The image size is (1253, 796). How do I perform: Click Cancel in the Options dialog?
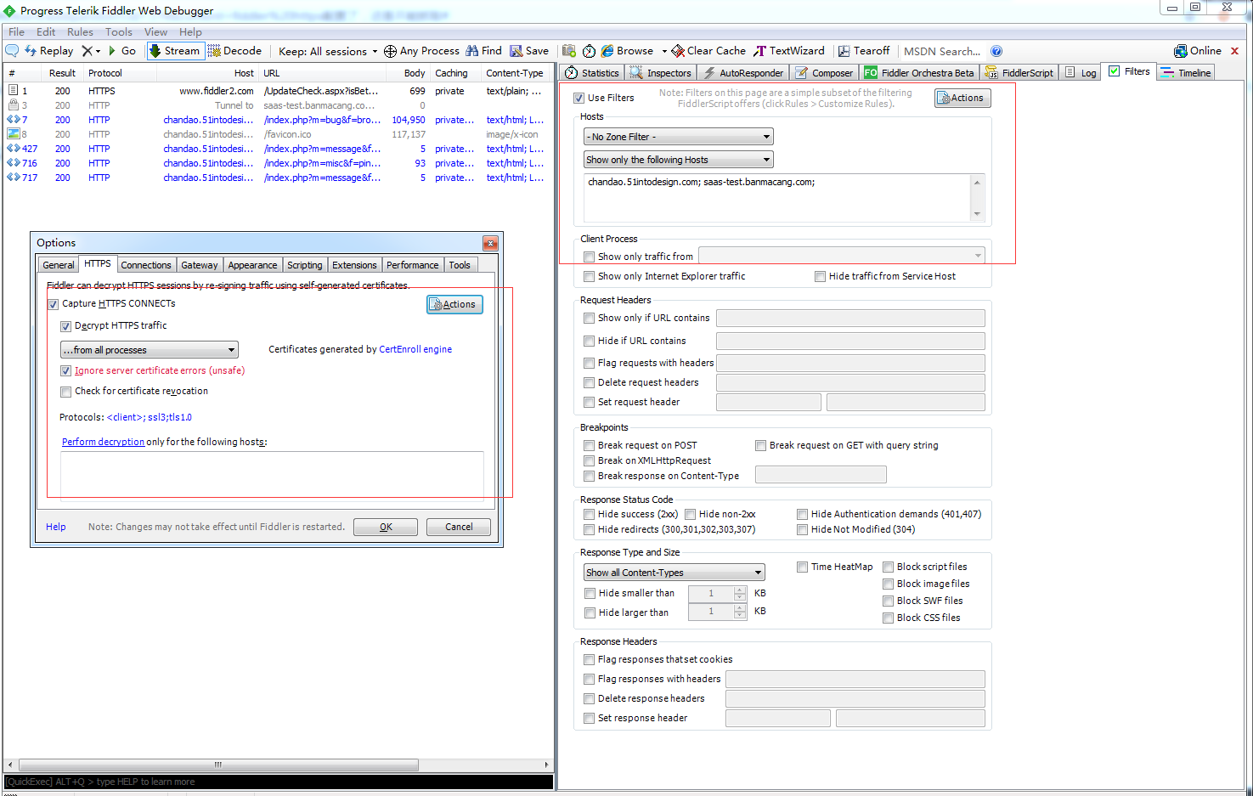459,527
